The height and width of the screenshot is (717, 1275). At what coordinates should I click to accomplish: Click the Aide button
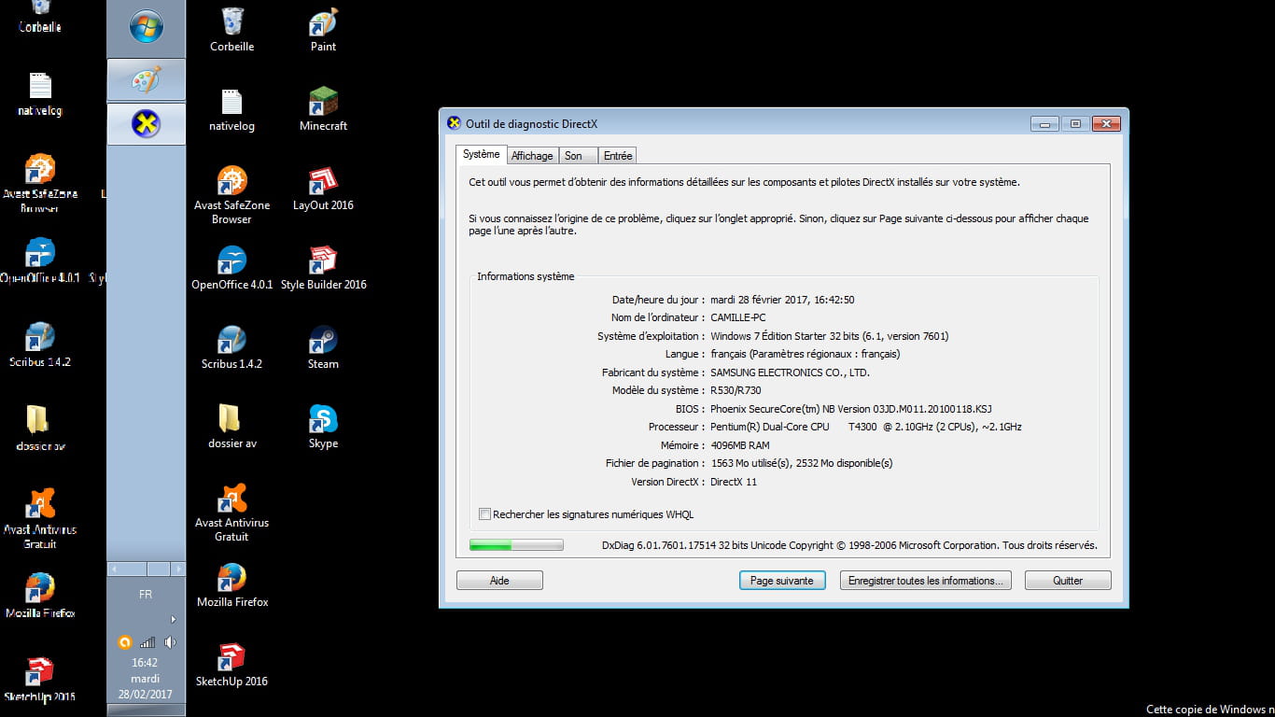[x=499, y=581]
